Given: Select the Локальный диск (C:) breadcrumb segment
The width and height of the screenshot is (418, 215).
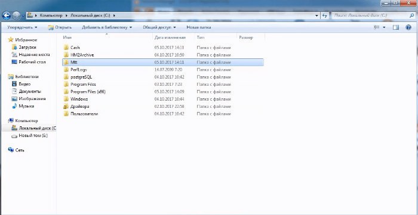Looking at the screenshot, I should coord(90,15).
